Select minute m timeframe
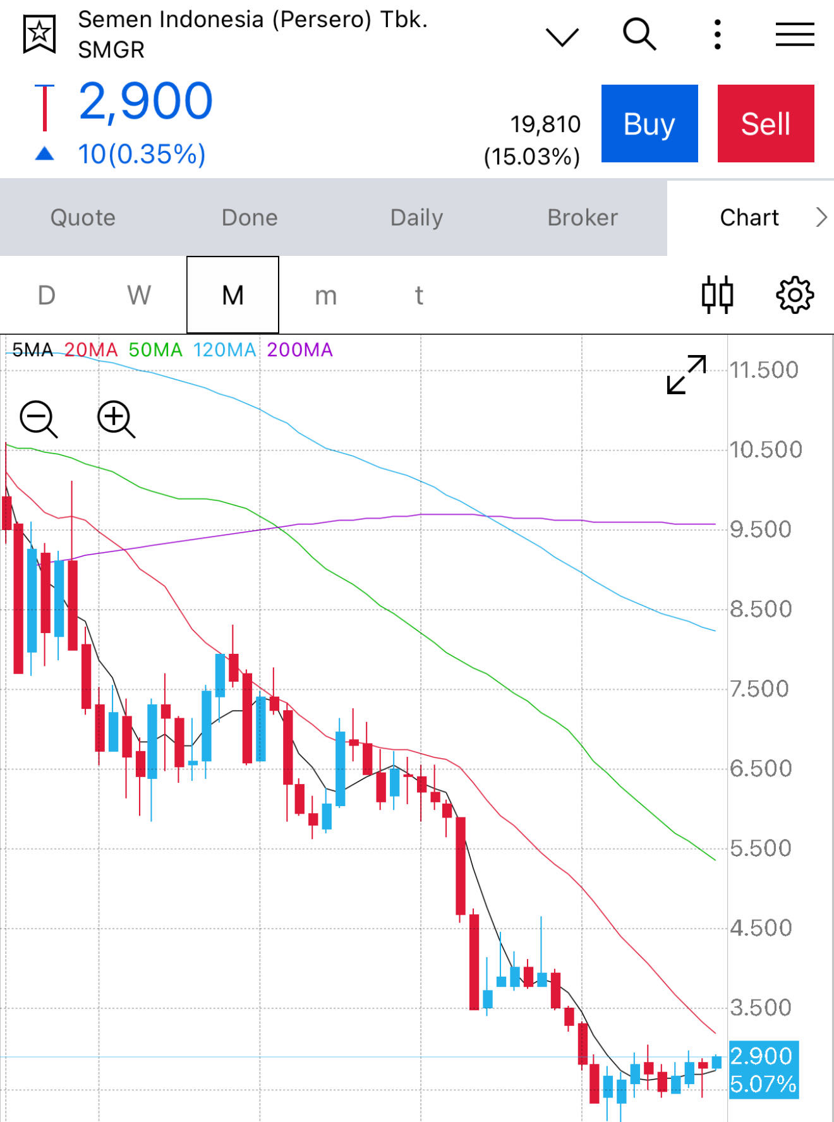834x1122 pixels. pos(325,295)
